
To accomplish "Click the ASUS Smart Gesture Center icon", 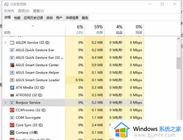I will point(12,65).
